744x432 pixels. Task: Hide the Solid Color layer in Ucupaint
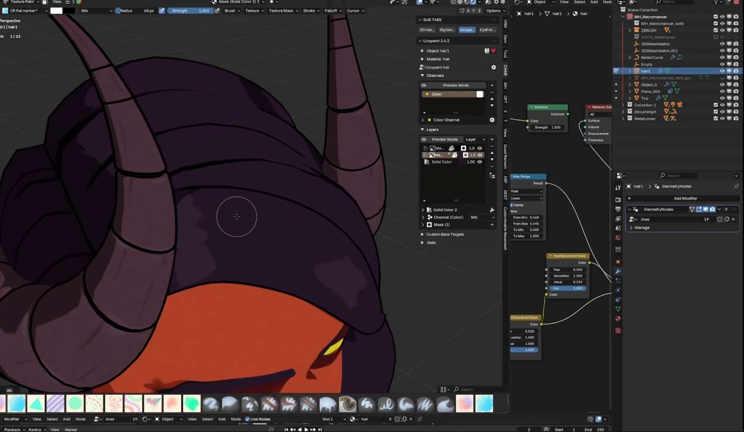pyautogui.click(x=480, y=162)
